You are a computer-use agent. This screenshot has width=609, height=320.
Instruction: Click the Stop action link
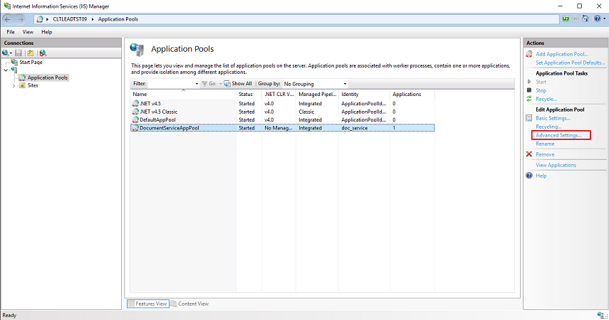click(x=541, y=90)
